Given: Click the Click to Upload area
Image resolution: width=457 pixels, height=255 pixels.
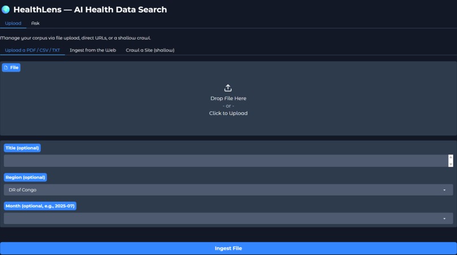Looking at the screenshot, I should [x=228, y=113].
